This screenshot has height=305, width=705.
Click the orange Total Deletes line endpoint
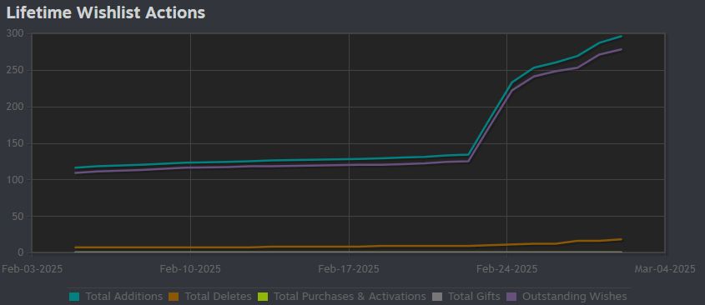tap(622, 239)
